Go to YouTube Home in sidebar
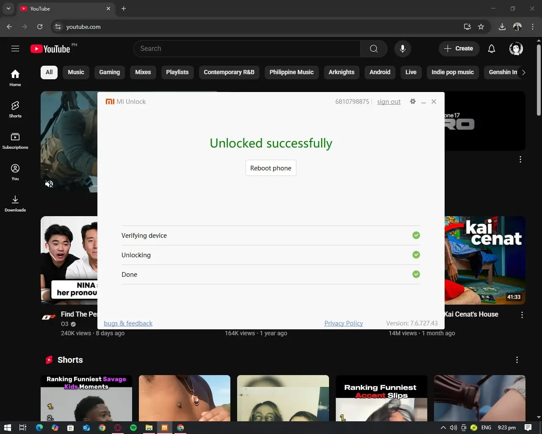The width and height of the screenshot is (542, 434). [15, 78]
